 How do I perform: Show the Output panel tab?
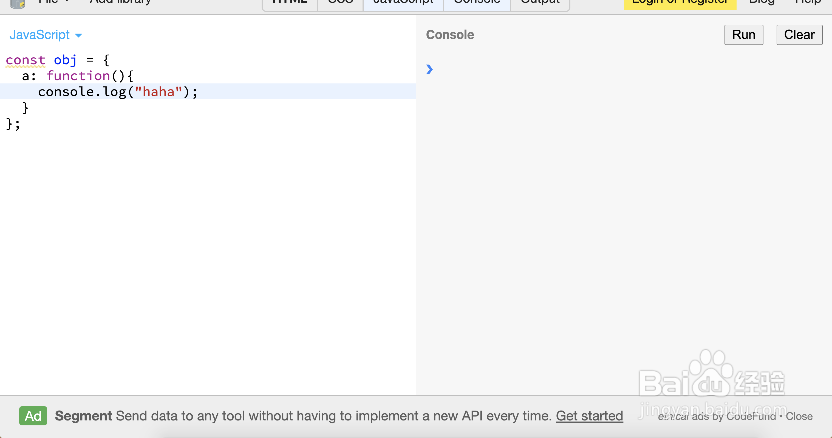pos(540,3)
